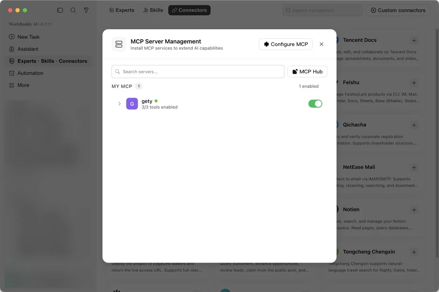Open the Notion connector card title

point(351,210)
